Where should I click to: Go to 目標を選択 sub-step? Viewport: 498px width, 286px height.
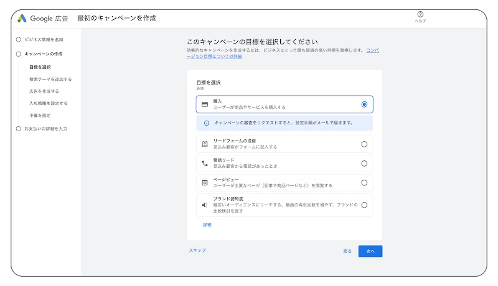40,67
